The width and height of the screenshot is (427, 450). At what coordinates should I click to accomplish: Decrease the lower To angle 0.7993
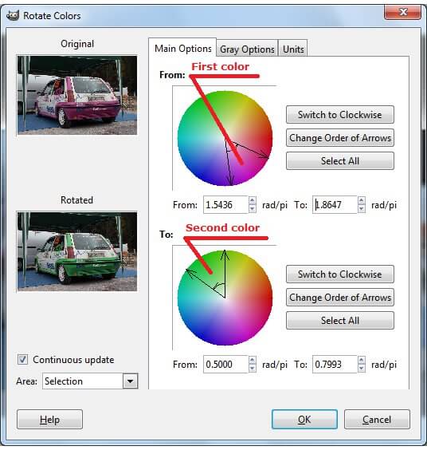pos(362,368)
